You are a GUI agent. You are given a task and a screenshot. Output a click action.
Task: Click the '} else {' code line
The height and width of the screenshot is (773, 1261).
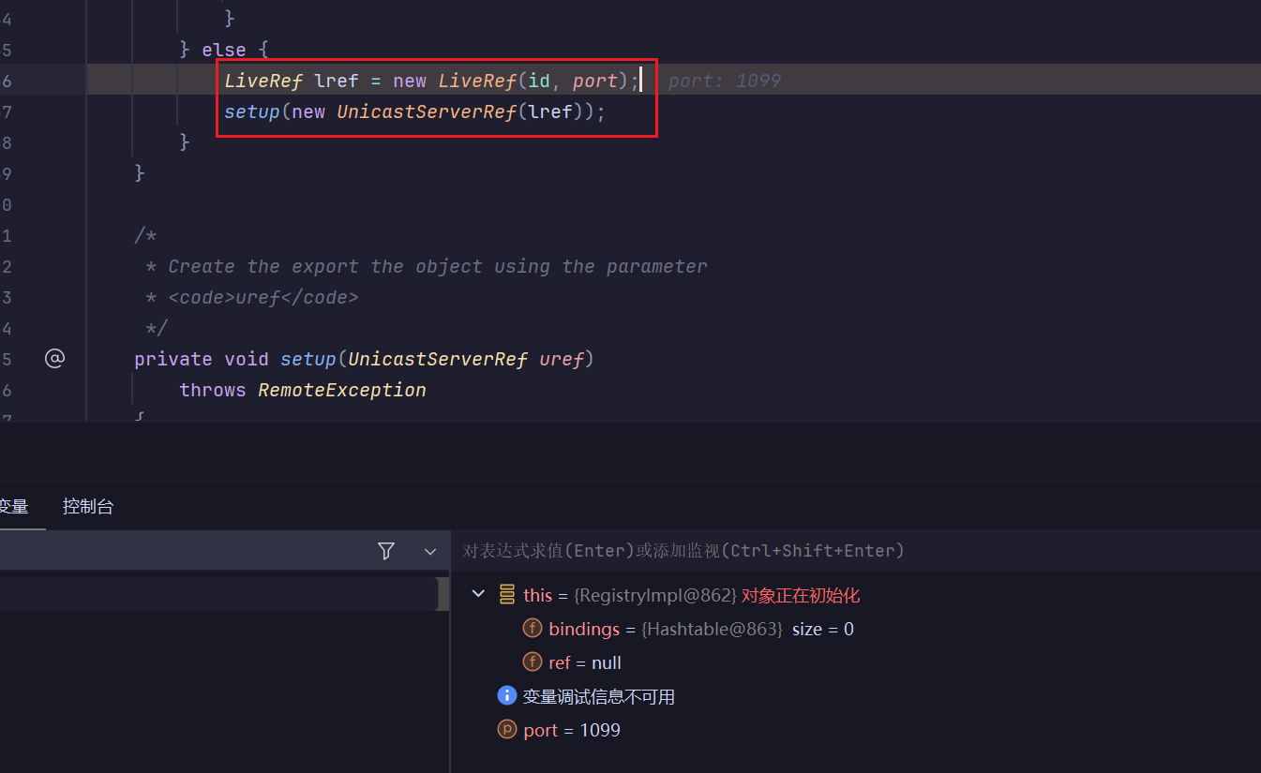tap(224, 50)
